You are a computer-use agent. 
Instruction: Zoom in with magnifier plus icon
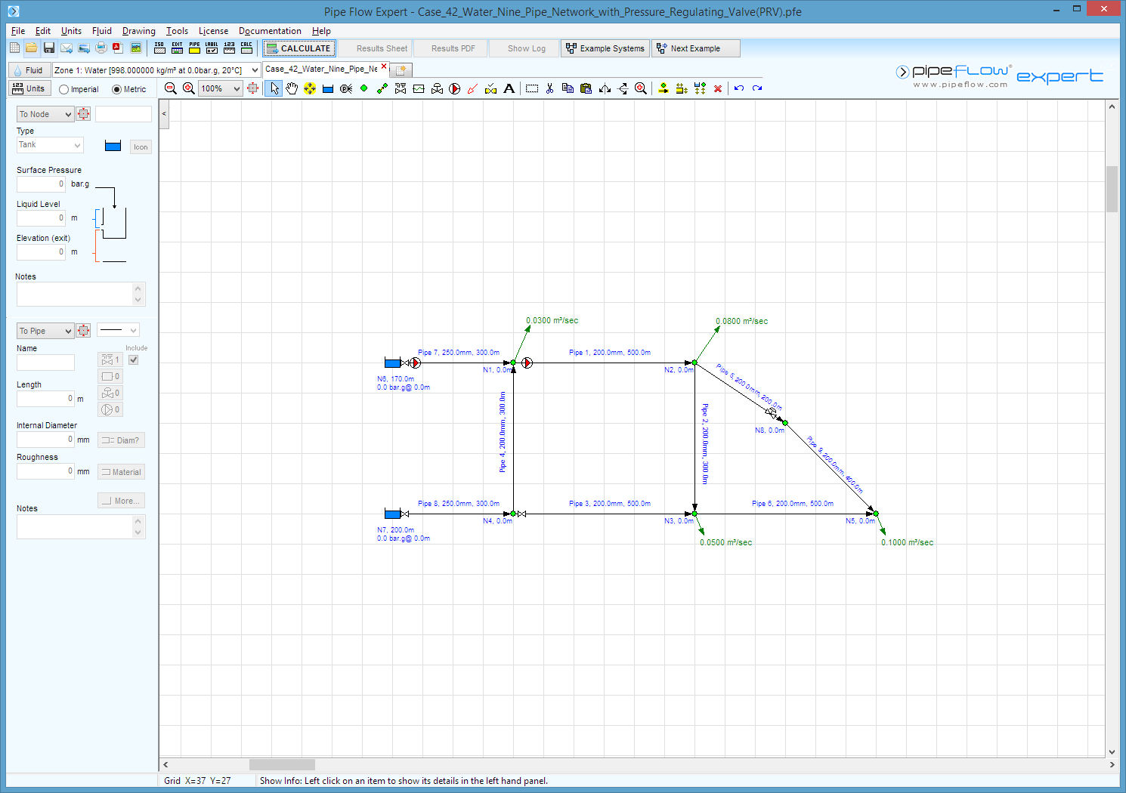[x=189, y=88]
